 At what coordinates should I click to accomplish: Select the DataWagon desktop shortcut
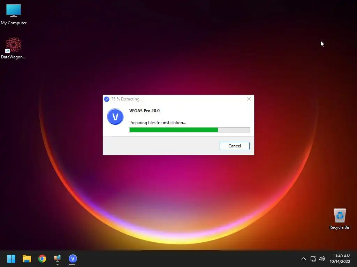14,48
